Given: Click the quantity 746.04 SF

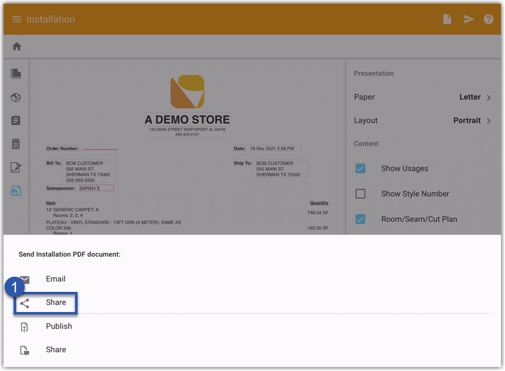Looking at the screenshot, I should click(318, 213).
